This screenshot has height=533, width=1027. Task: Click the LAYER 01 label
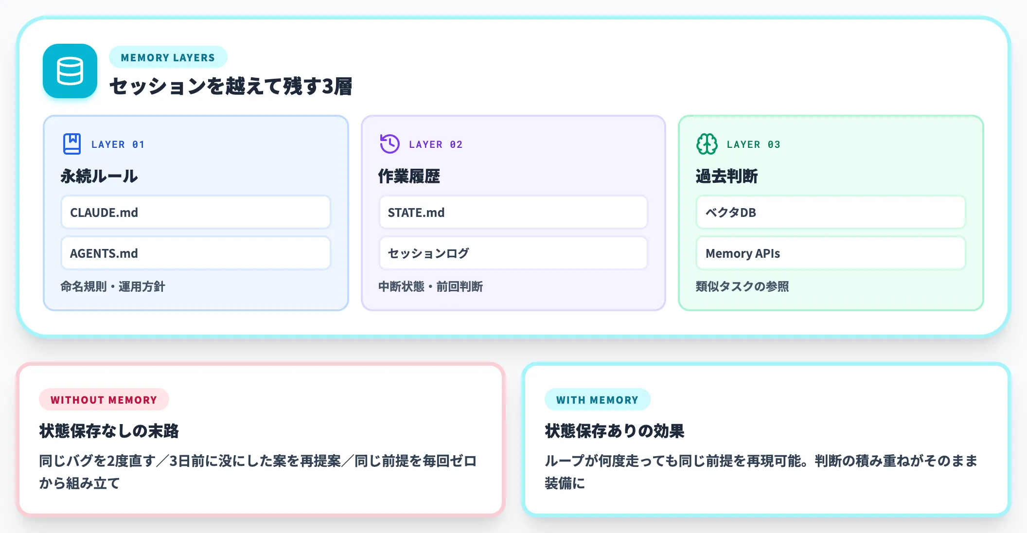(x=118, y=144)
